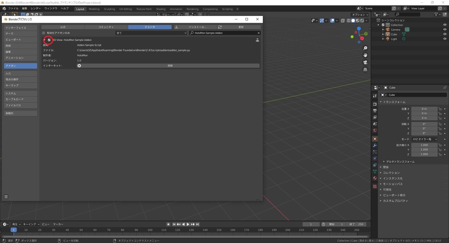This screenshot has height=243, width=449.
Task: Open the Interface preferences section
Action: tap(21, 28)
